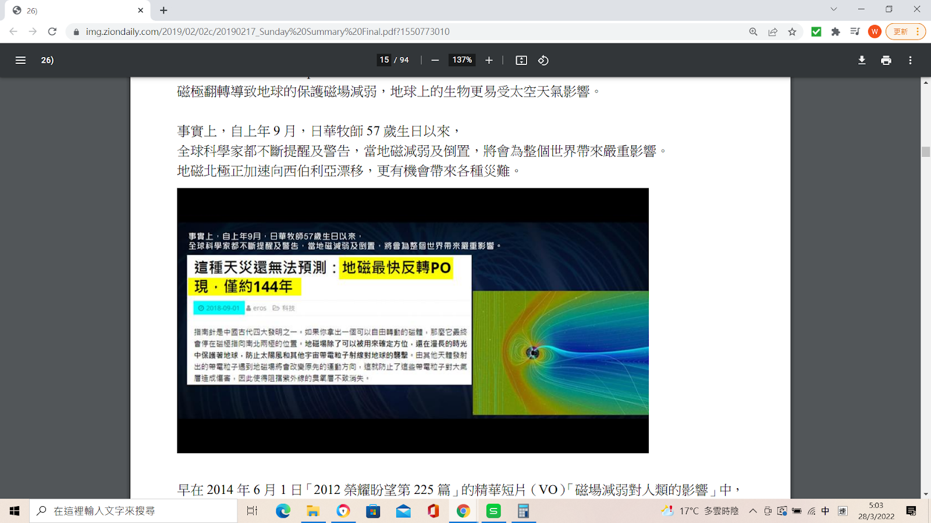Reload the current page

52,31
